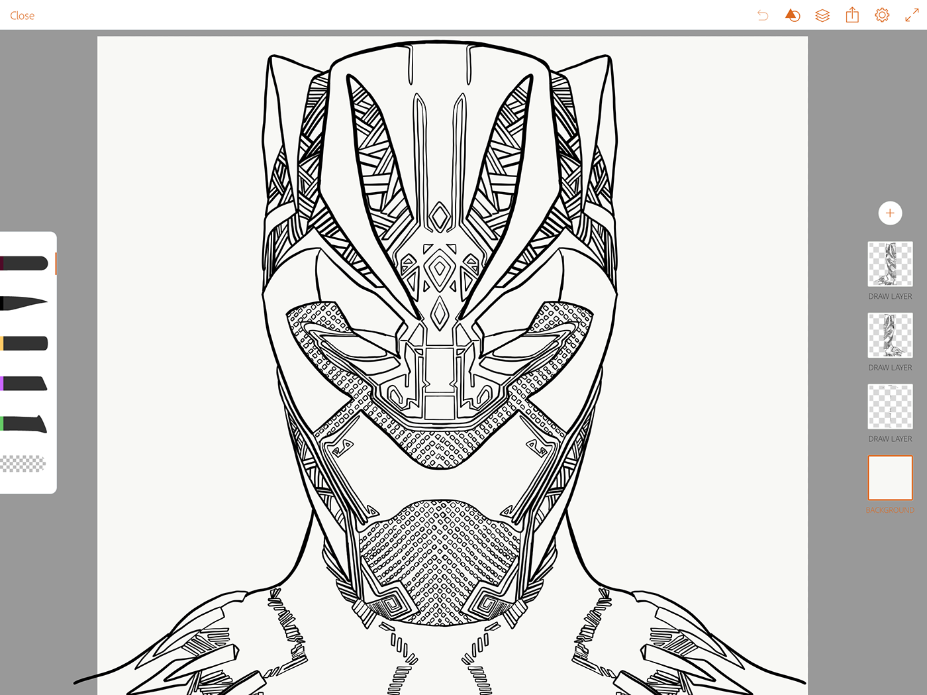The width and height of the screenshot is (927, 695).
Task: Click the BACKGROUND layer label
Action: pos(890,510)
